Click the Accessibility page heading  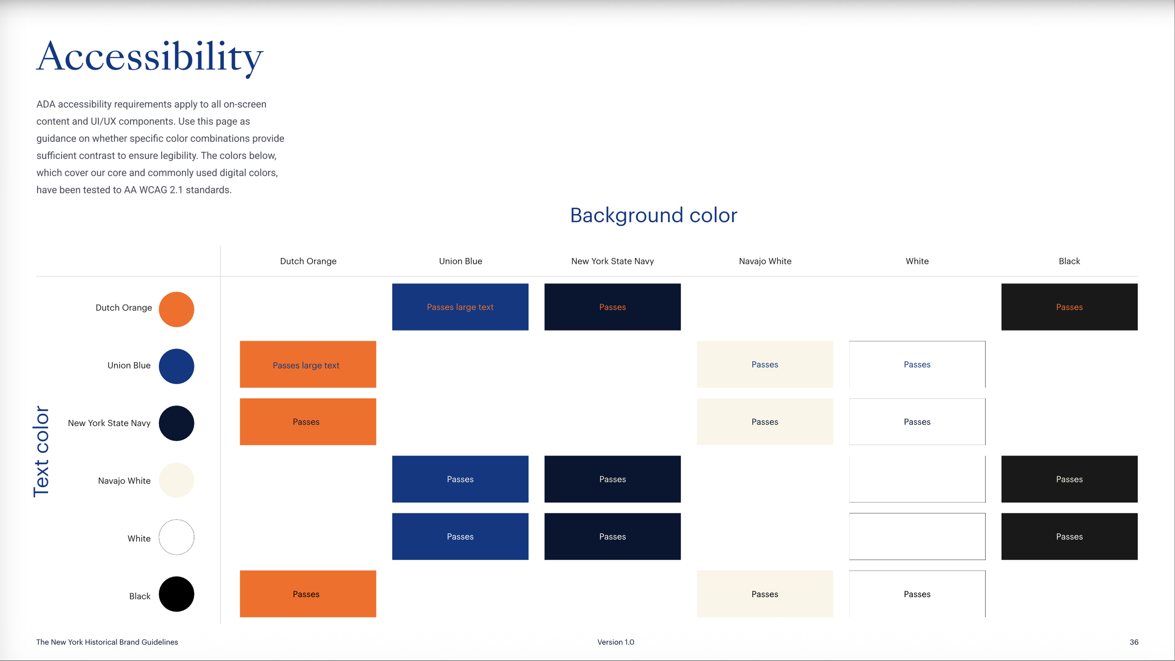click(149, 57)
